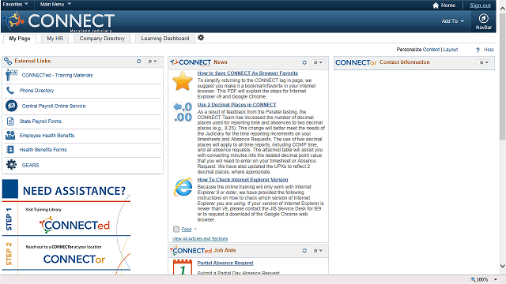Open Central Payroll Online Service link
The height and width of the screenshot is (284, 506).
point(54,106)
